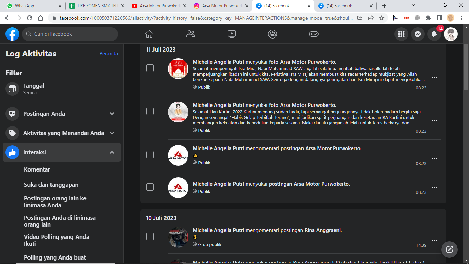Open options for Rina Anggraeni comment entry

tap(435, 240)
